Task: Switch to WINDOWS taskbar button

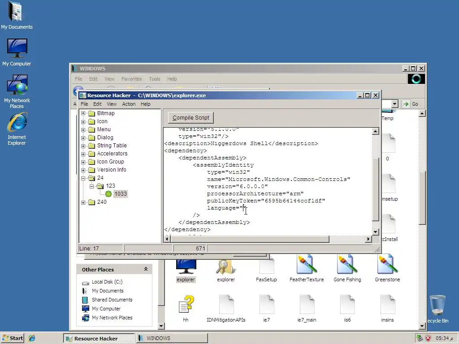Action: (172, 338)
